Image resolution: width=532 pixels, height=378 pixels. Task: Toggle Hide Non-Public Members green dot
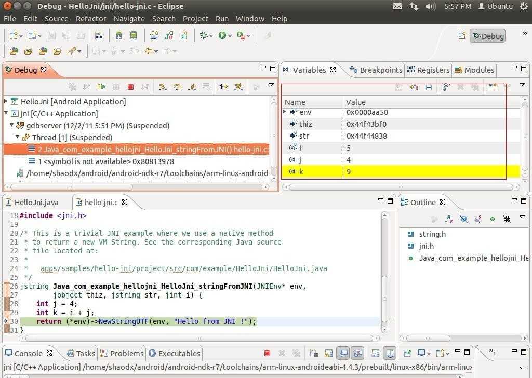(493, 219)
